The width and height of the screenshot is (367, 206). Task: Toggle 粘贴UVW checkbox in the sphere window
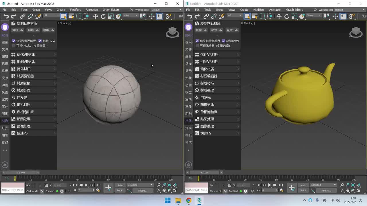click(40, 41)
